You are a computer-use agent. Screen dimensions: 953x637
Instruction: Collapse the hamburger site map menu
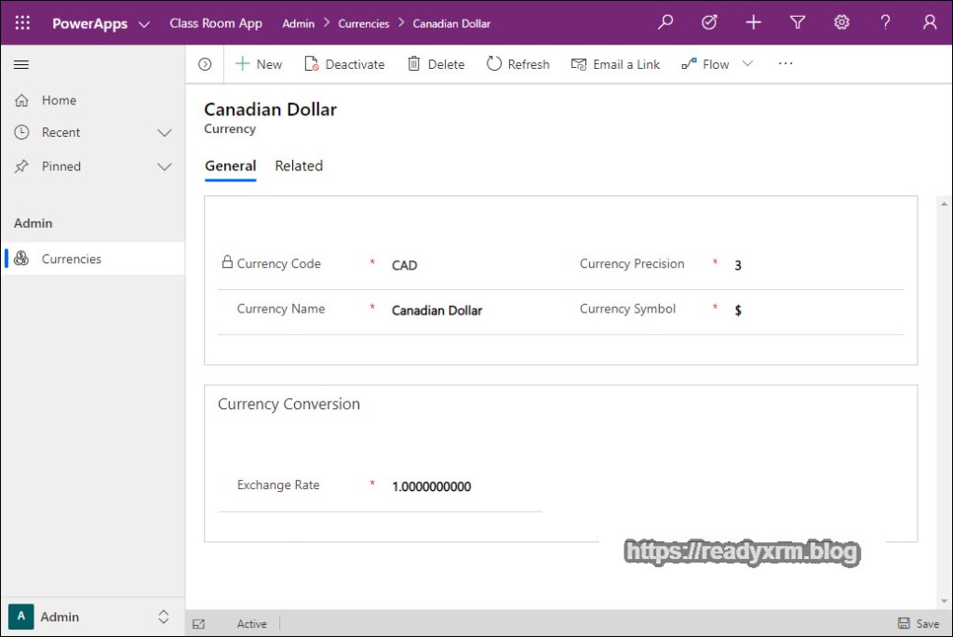pos(21,64)
